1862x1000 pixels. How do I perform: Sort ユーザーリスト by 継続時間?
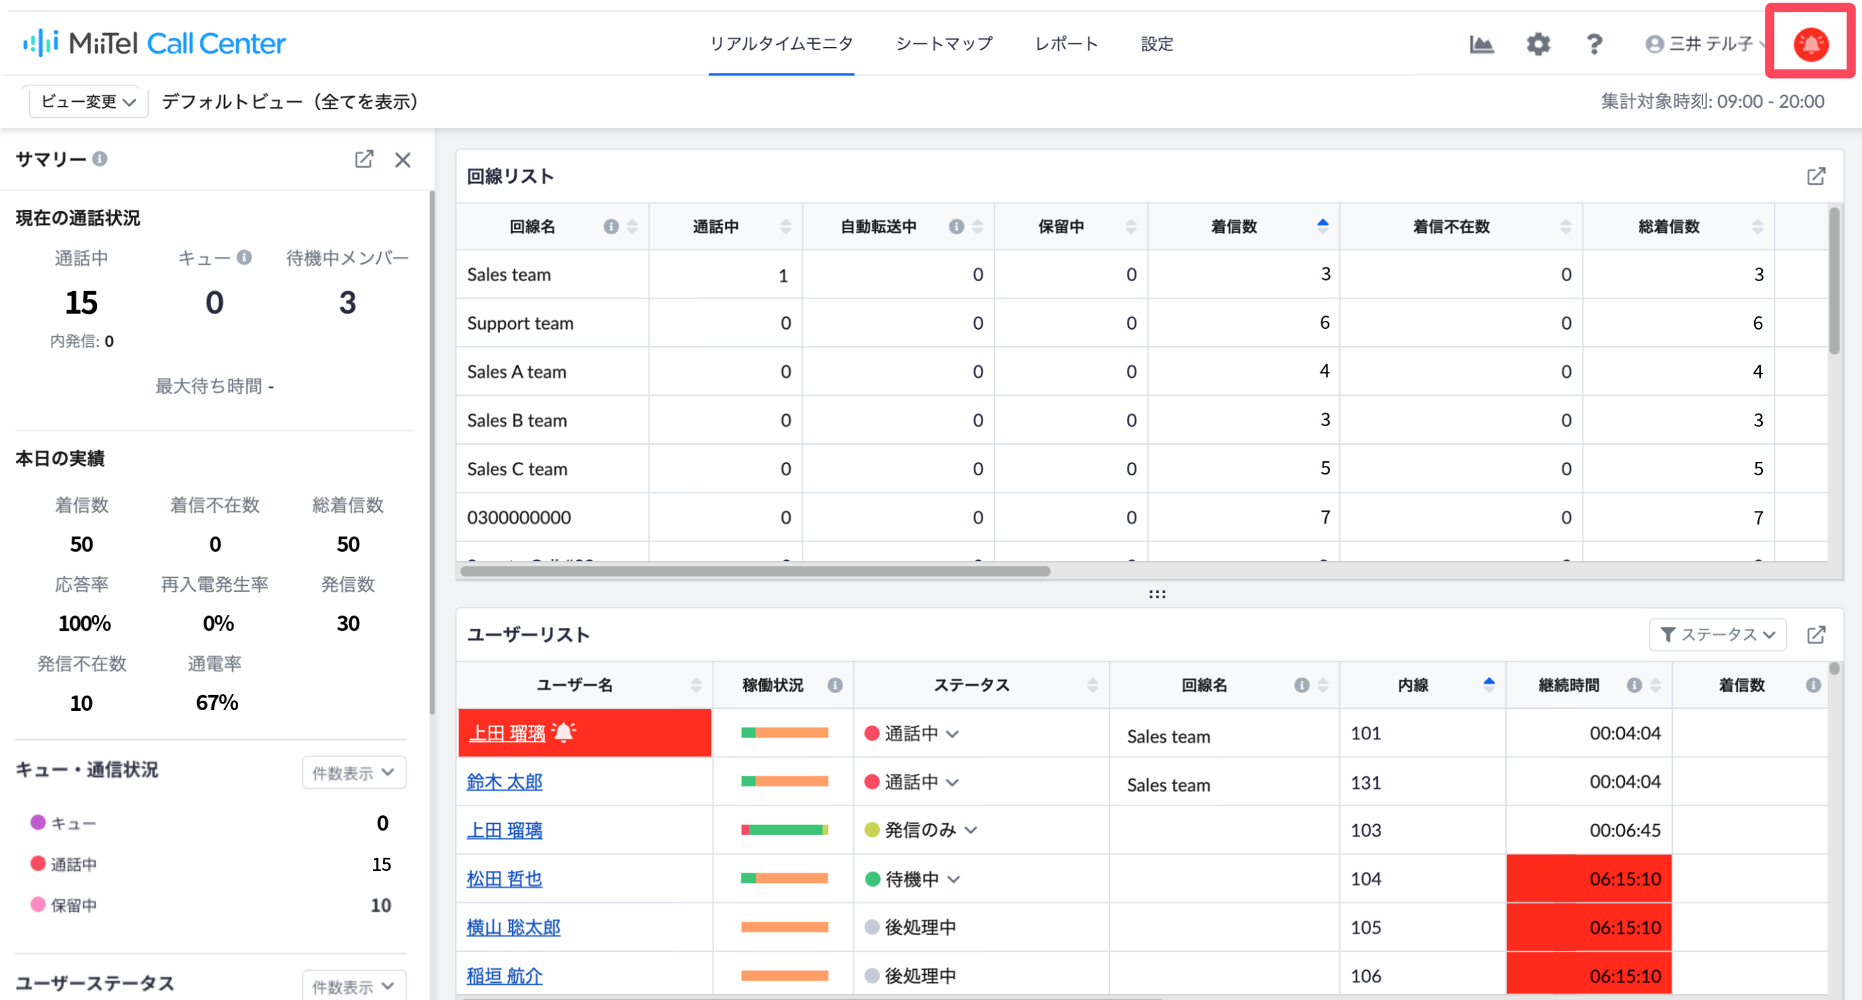(1656, 685)
